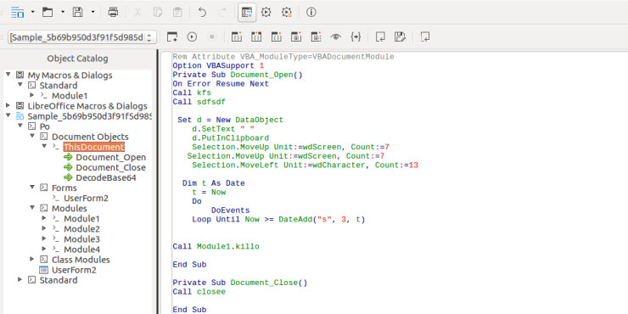Click the Compile icon
The width and height of the screenshot is (628, 314).
[172, 36]
